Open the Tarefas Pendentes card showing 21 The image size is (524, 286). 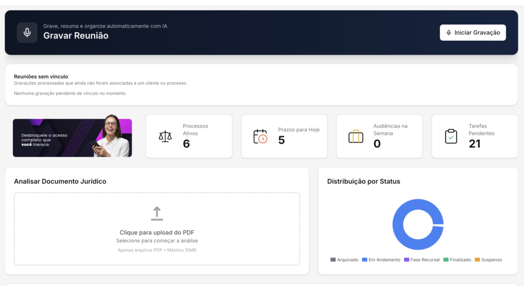pyautogui.click(x=474, y=136)
